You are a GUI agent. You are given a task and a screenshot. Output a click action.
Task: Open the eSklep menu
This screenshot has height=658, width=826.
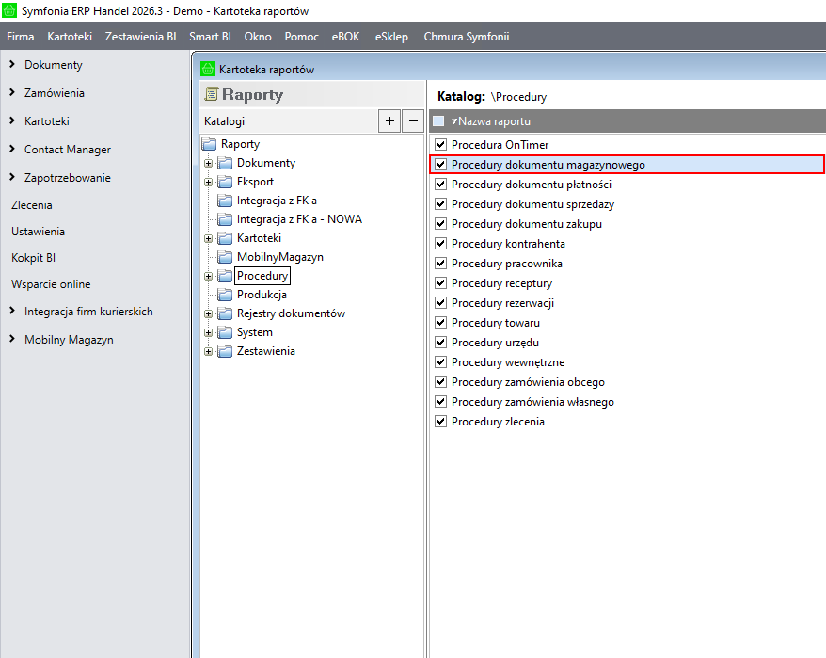coord(391,37)
